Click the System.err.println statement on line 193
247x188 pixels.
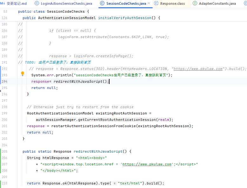(x=102, y=75)
